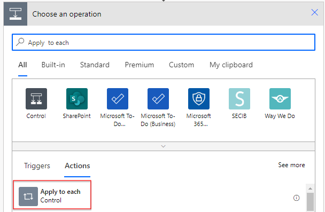Viewport: 325px width, 212px height.
Task: Click the info icon beside Apply to each
Action: coord(296,198)
